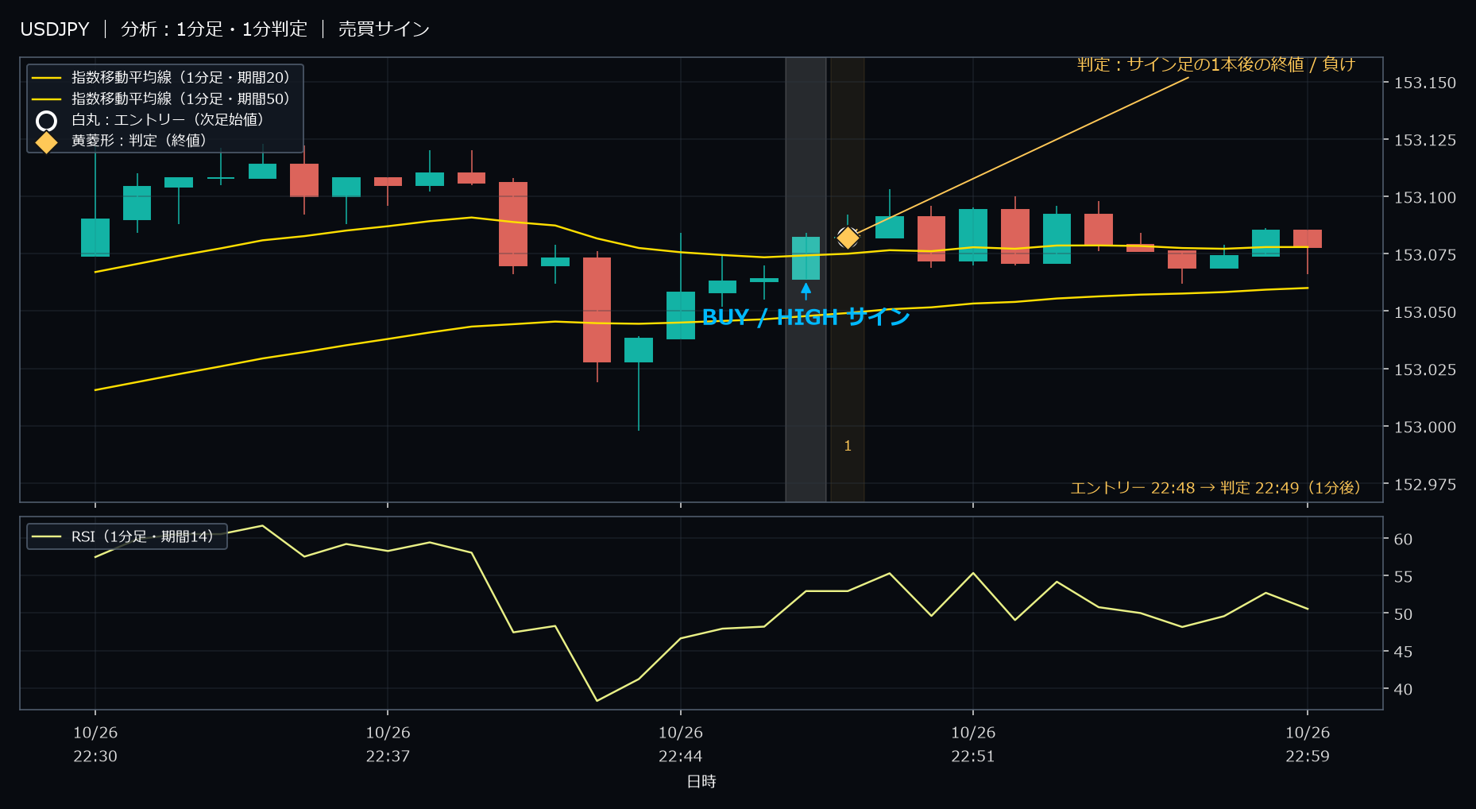This screenshot has height=809, width=1476.
Task: Click the 分析：1分足・1分判定 title text
Action: click(214, 29)
